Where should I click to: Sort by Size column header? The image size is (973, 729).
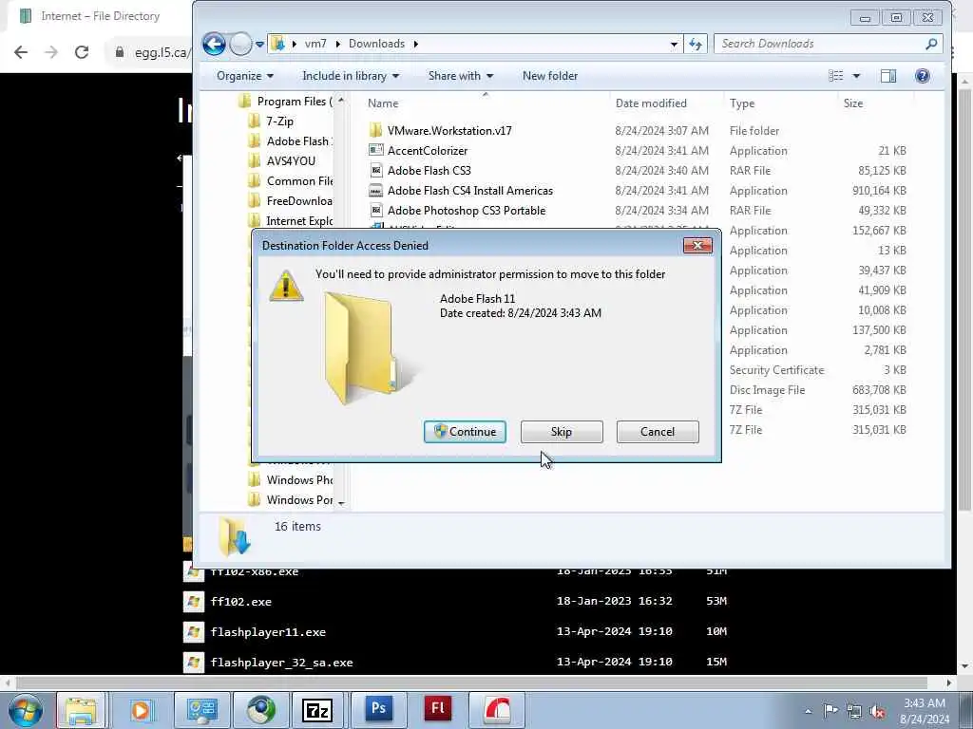coord(853,103)
